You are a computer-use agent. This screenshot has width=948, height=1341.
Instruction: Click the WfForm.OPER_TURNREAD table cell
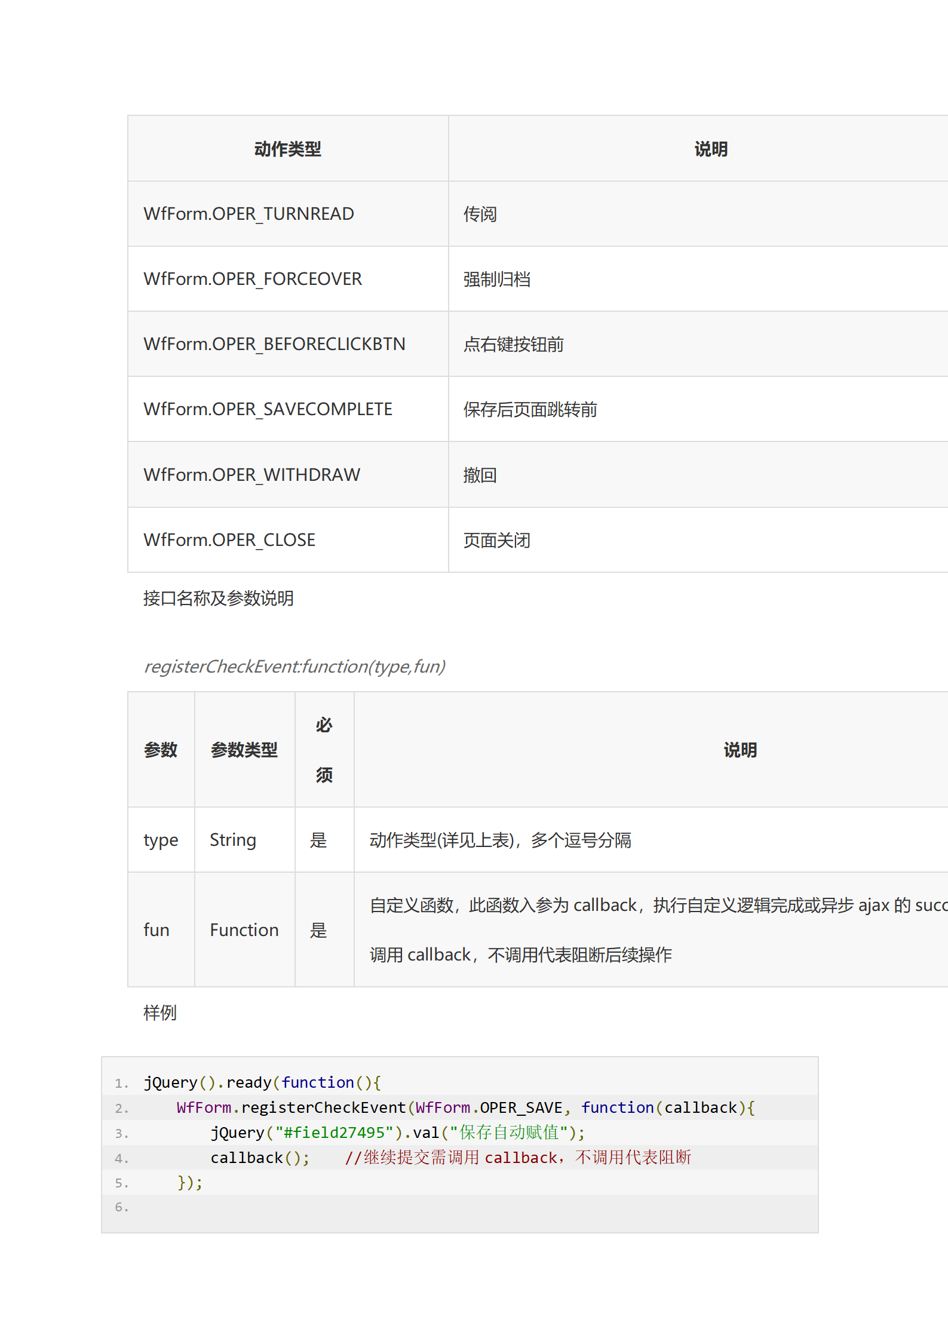[248, 214]
